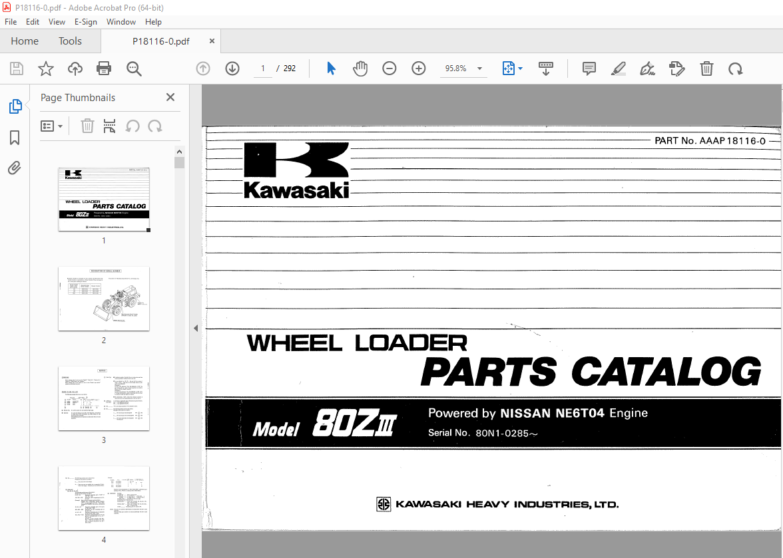The image size is (783, 558).
Task: Open the Edit menu
Action: pyautogui.click(x=33, y=22)
